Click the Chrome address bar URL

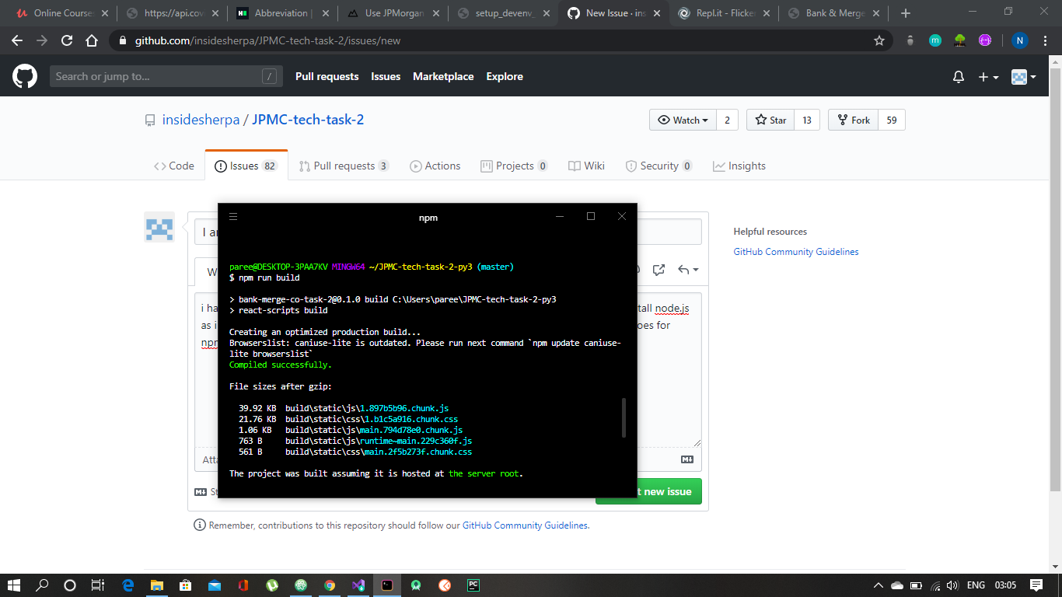[268, 40]
